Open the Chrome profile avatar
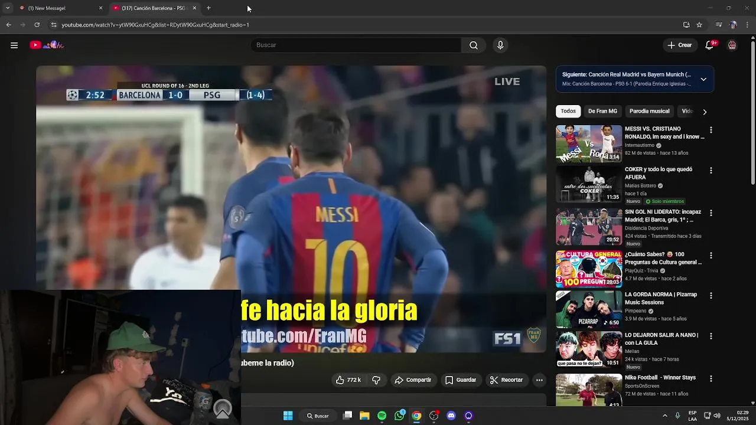The image size is (756, 425). [733, 25]
